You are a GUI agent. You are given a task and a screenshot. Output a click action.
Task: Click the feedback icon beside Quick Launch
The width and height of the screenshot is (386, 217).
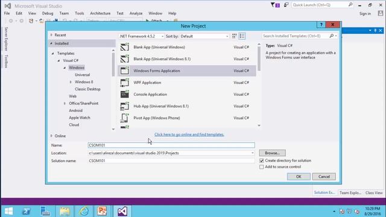click(286, 5)
